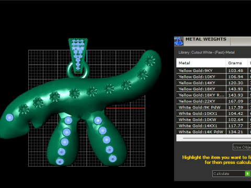Click the 102.64 grams value
251x188 pixels.
[235, 120]
